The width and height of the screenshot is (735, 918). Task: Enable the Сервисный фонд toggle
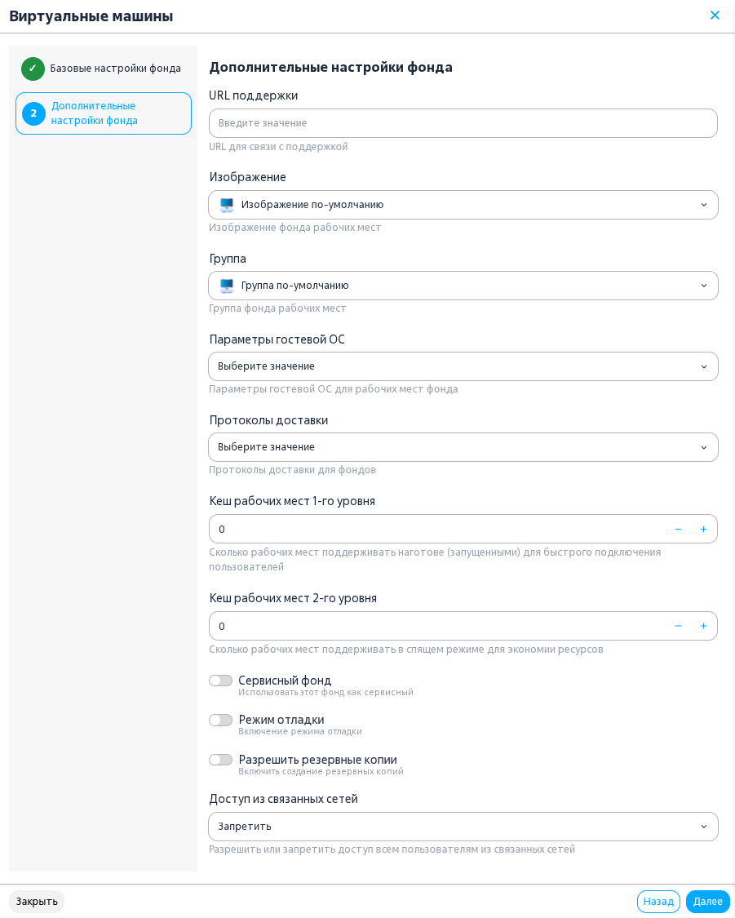tap(220, 681)
